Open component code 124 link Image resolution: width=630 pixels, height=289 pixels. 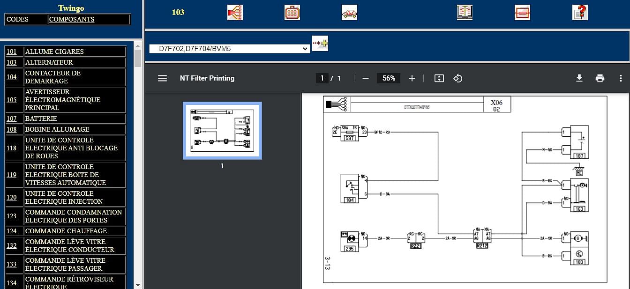click(x=11, y=231)
